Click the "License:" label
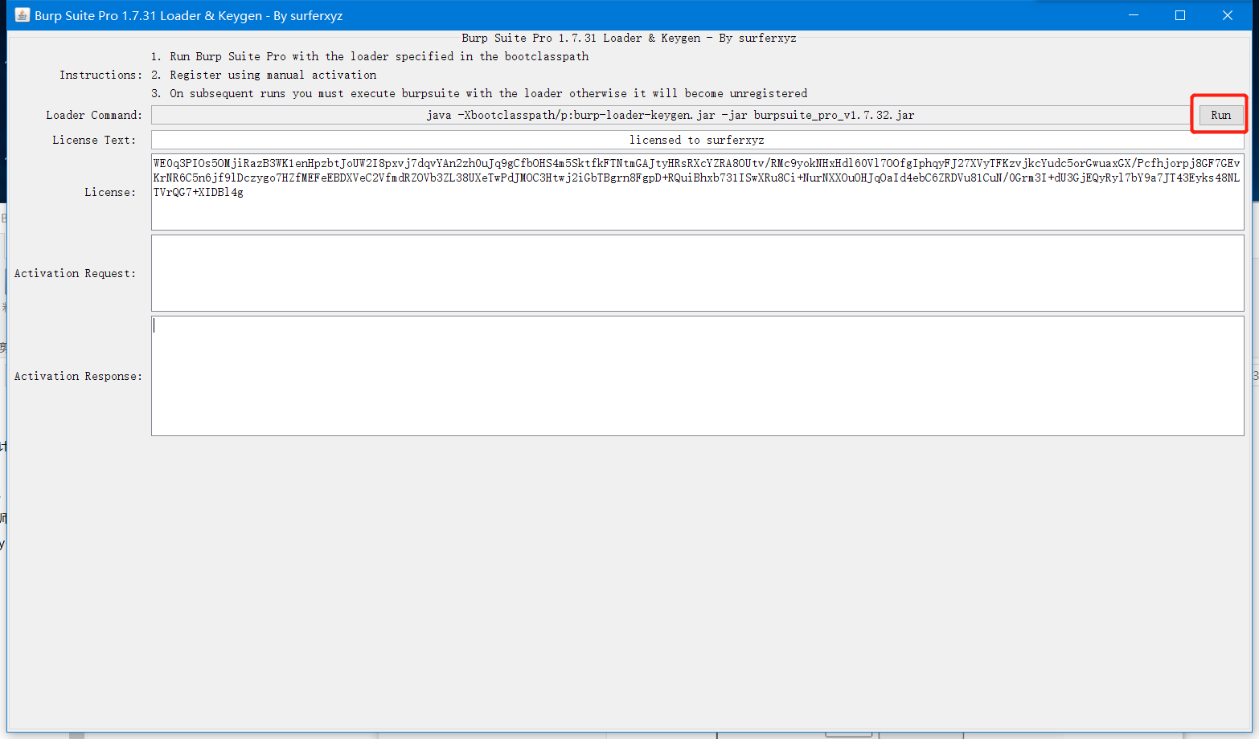The image size is (1259, 739). click(110, 192)
